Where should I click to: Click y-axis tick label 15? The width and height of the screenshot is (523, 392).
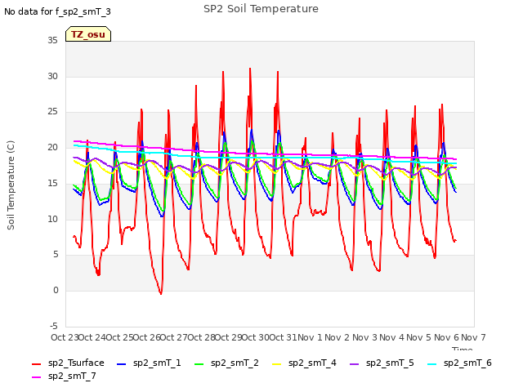click(52, 183)
